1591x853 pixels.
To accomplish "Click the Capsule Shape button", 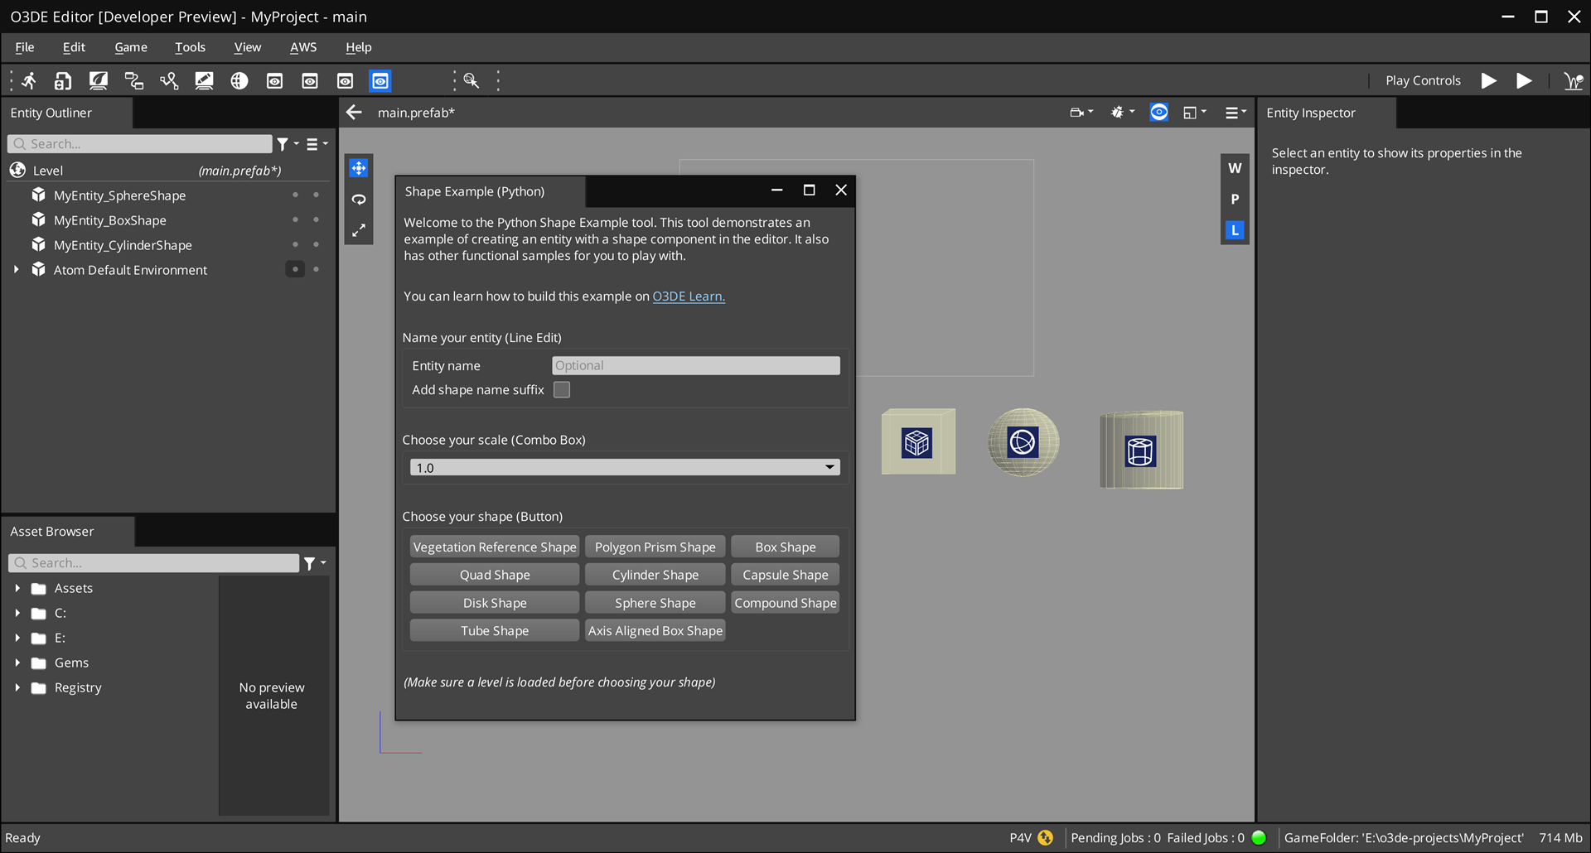I will pyautogui.click(x=785, y=575).
